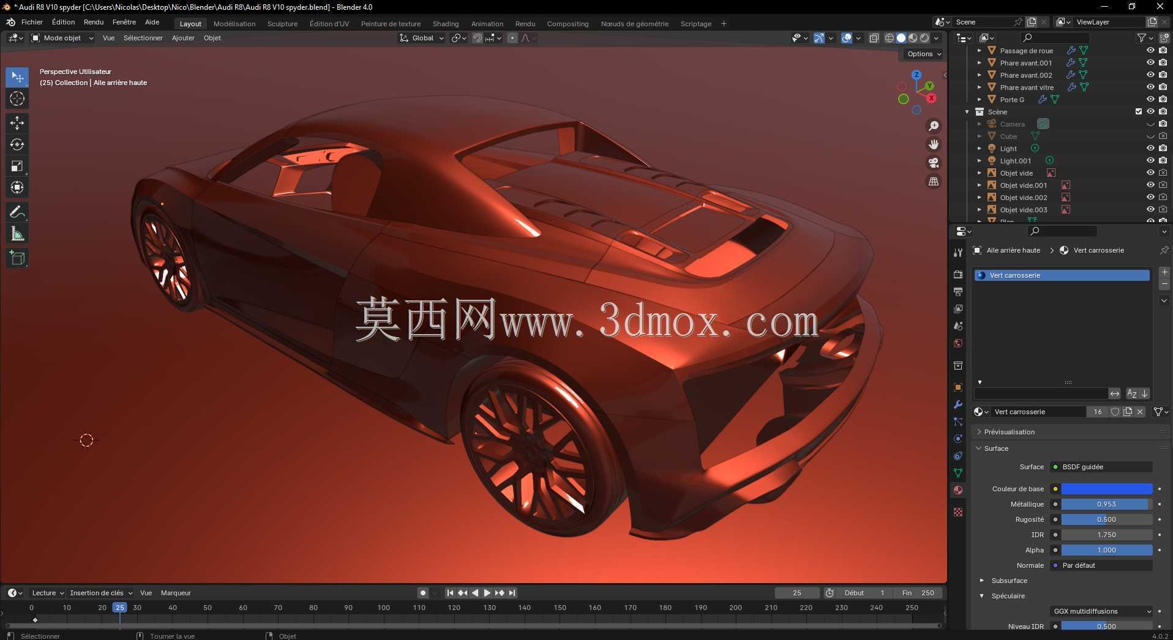Select rendered viewport shading mode

point(924,38)
